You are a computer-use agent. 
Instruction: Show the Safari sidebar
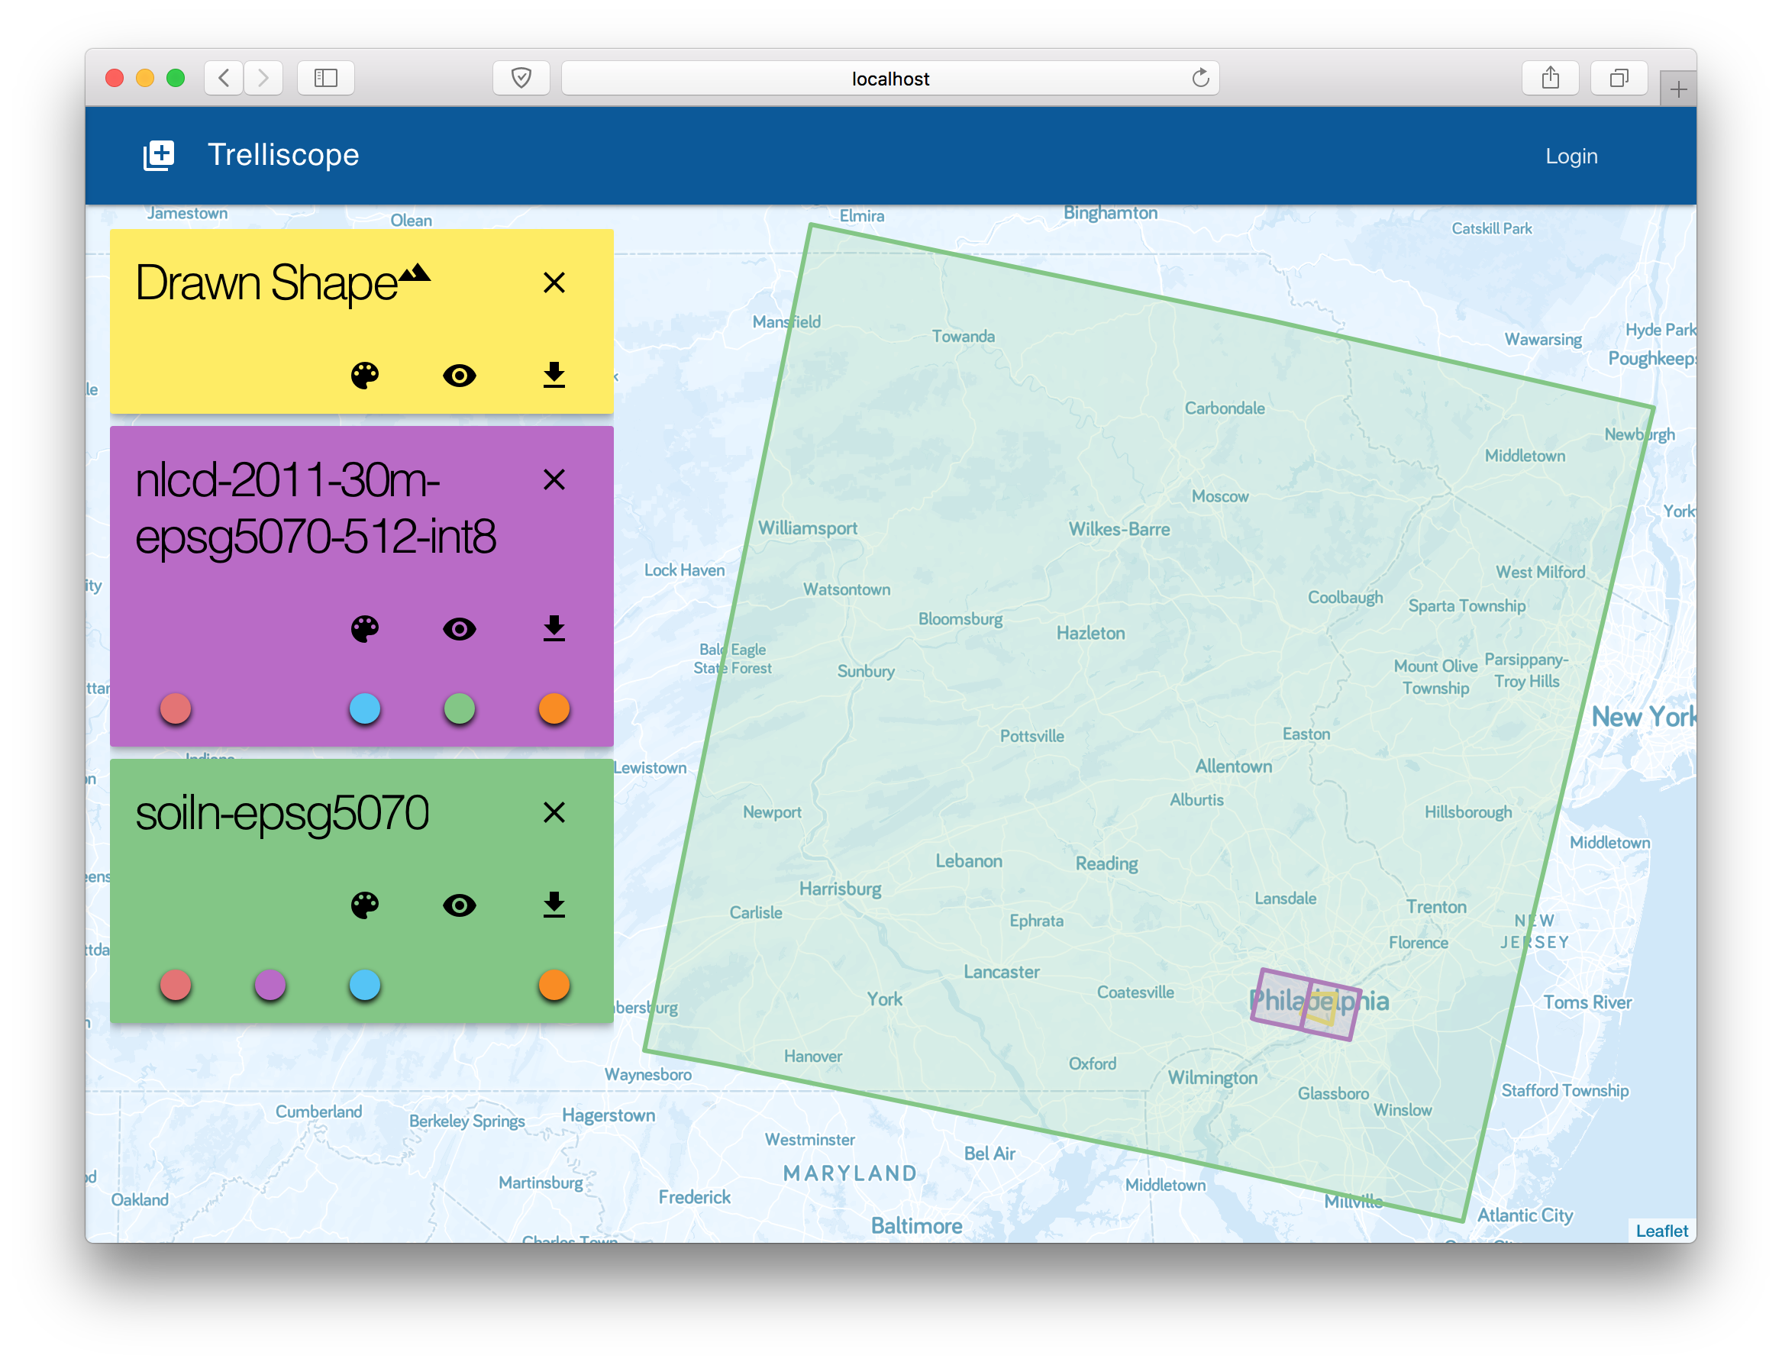click(x=326, y=78)
